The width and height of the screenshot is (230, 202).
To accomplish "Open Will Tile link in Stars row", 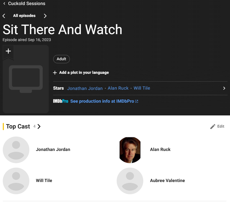I will 142,88.
